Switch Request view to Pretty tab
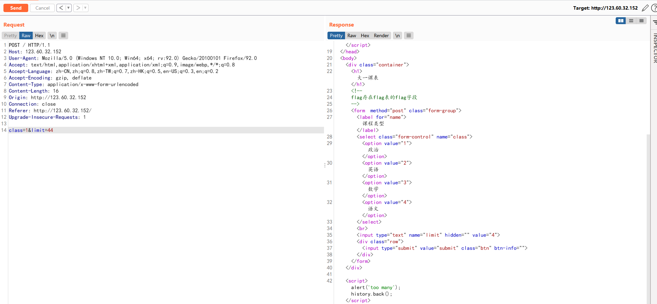657x304 pixels. pos(10,36)
